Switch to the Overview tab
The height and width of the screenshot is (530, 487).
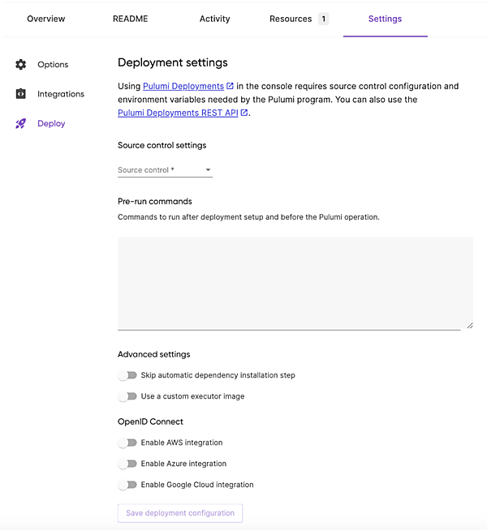click(46, 19)
